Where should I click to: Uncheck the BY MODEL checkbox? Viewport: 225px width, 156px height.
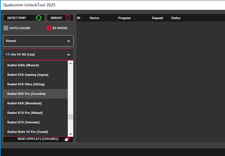coord(49,28)
